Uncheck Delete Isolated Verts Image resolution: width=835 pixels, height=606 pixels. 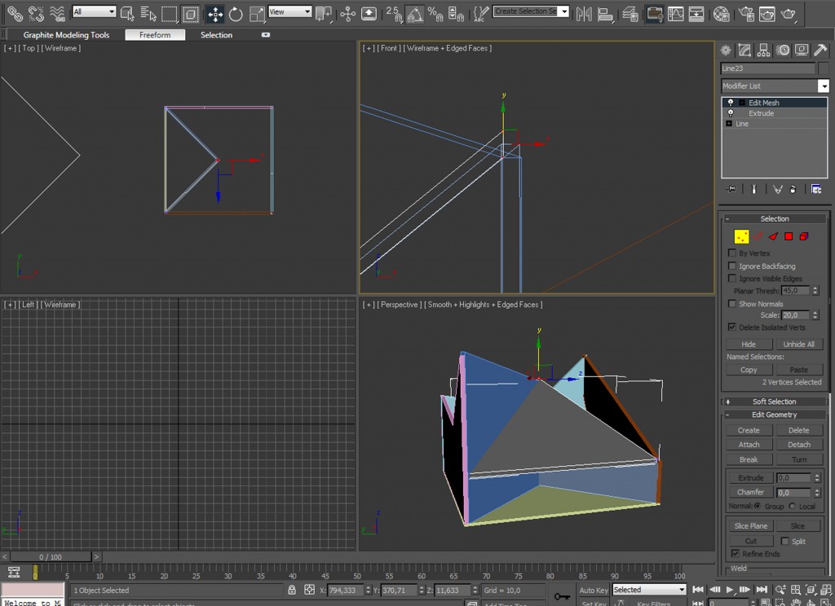732,327
